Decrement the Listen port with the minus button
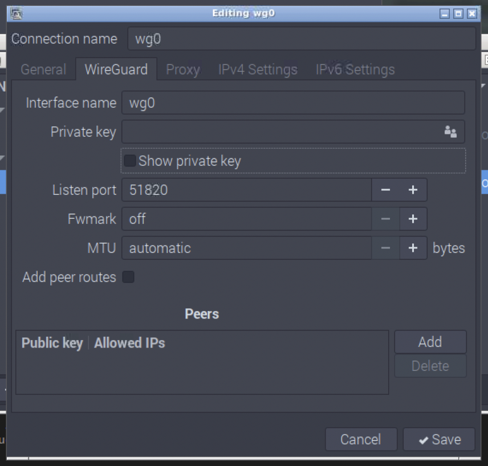 click(x=386, y=190)
